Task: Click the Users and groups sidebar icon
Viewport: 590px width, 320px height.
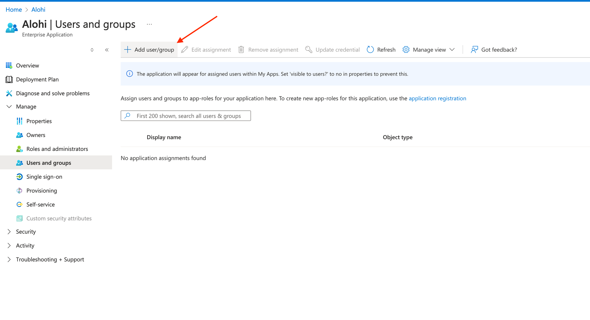Action: pos(19,163)
